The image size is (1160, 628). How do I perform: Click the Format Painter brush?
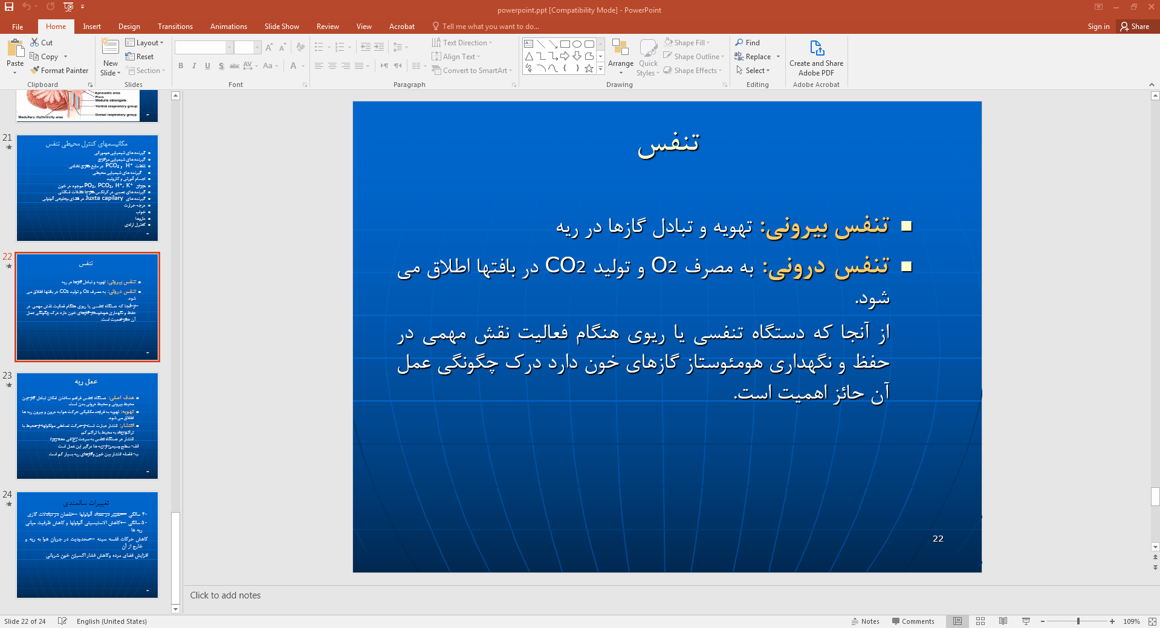point(35,71)
